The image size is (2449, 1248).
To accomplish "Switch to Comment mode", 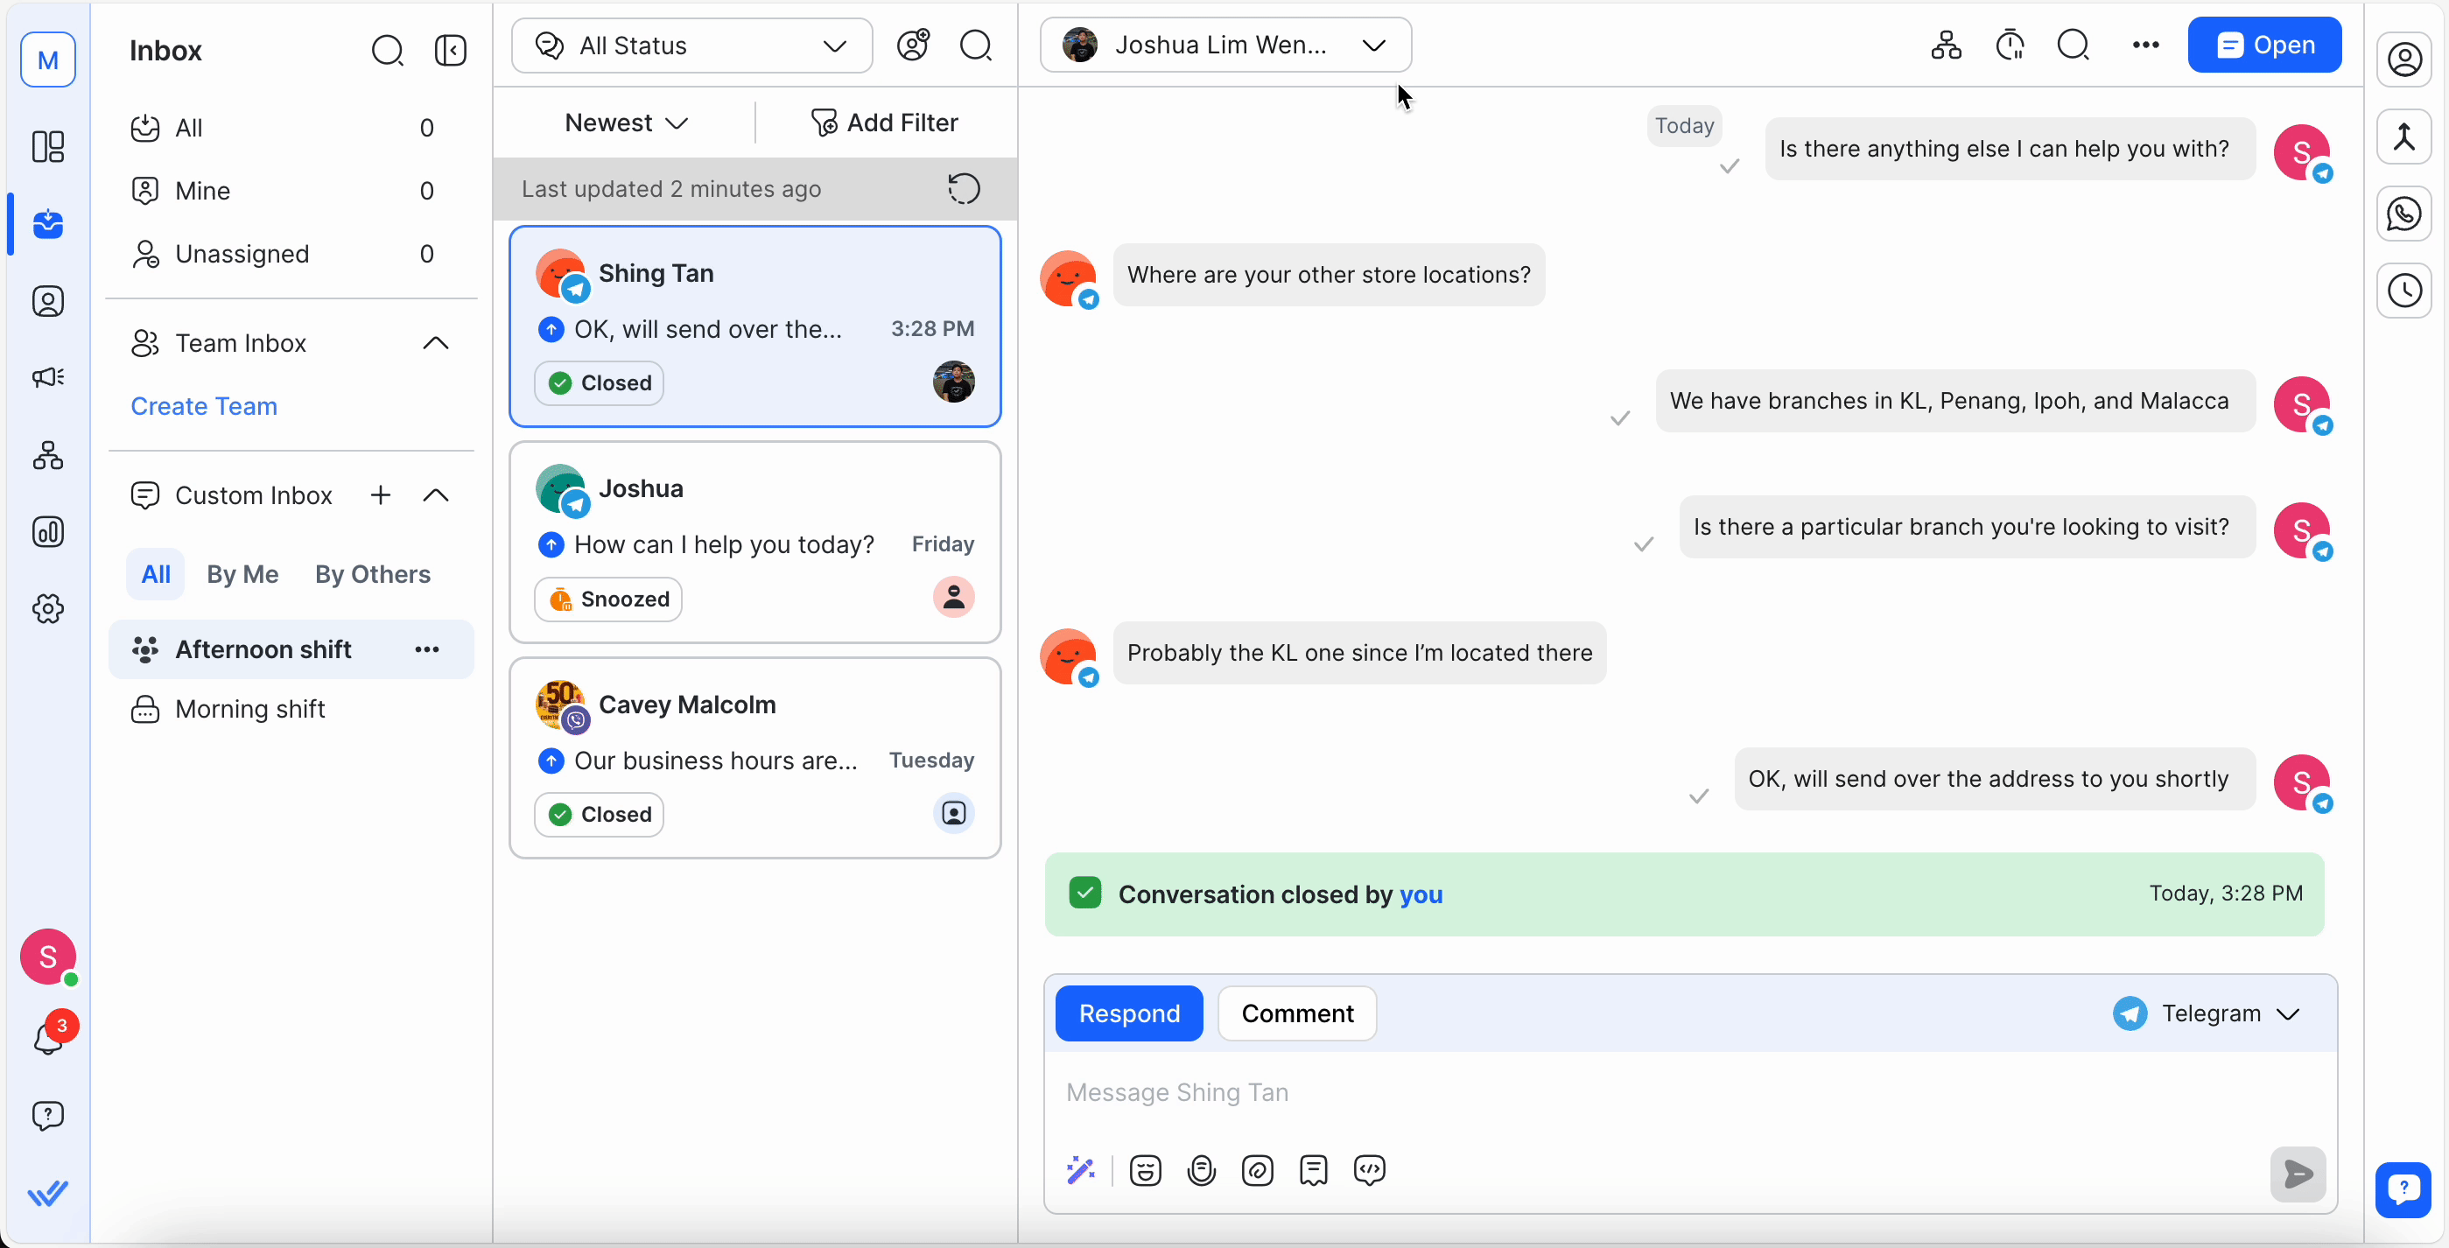I will 1297,1013.
